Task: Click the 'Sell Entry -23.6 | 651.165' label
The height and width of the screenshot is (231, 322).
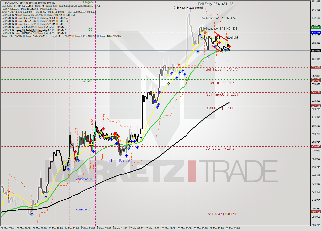Action: (216, 4)
